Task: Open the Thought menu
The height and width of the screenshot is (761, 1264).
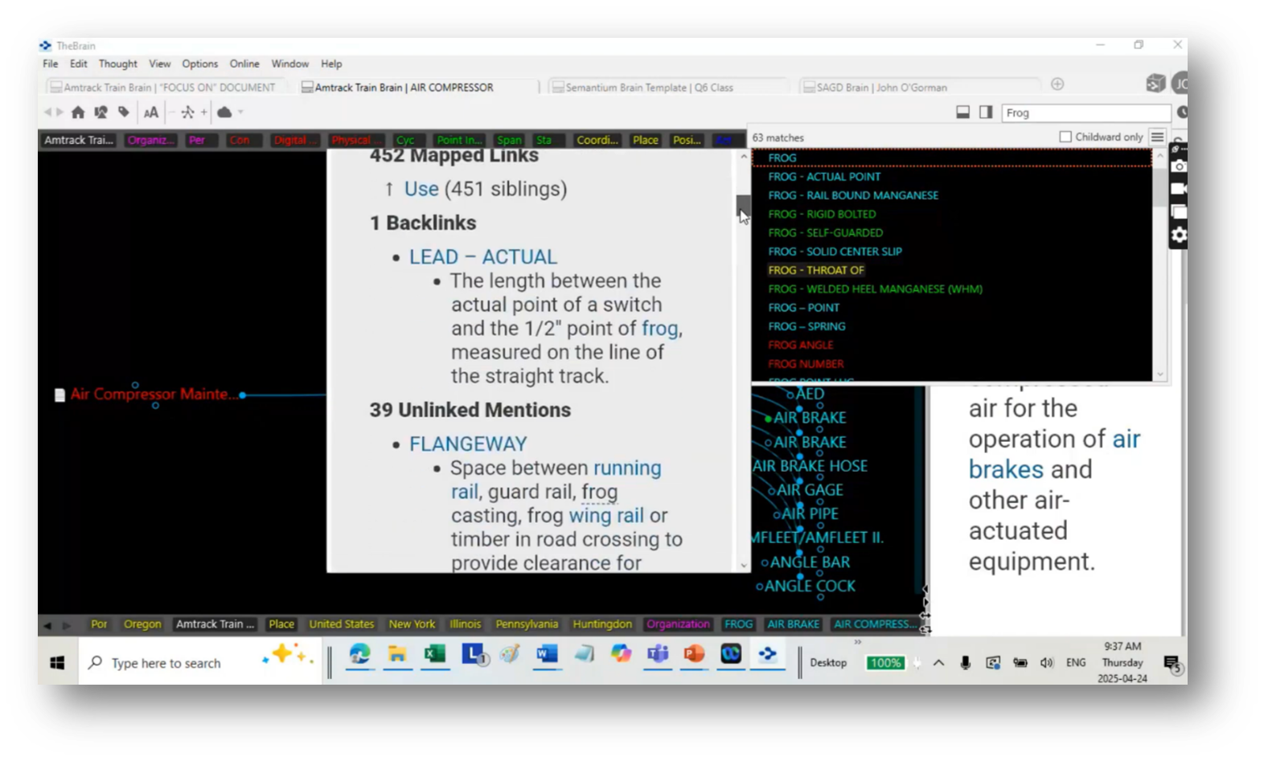Action: [x=117, y=63]
